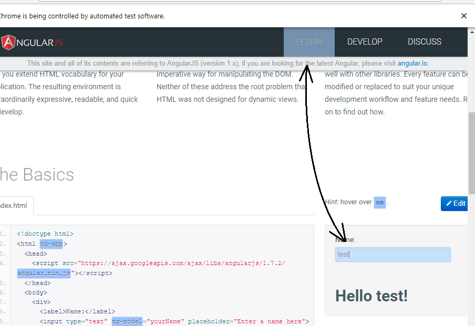Click the page vertical scrollbar thumb
Viewport: 475px width, 326px height.
point(471,153)
